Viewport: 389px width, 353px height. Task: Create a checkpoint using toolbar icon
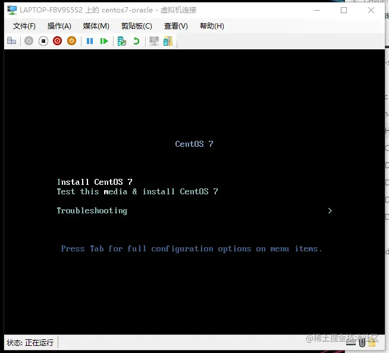122,41
